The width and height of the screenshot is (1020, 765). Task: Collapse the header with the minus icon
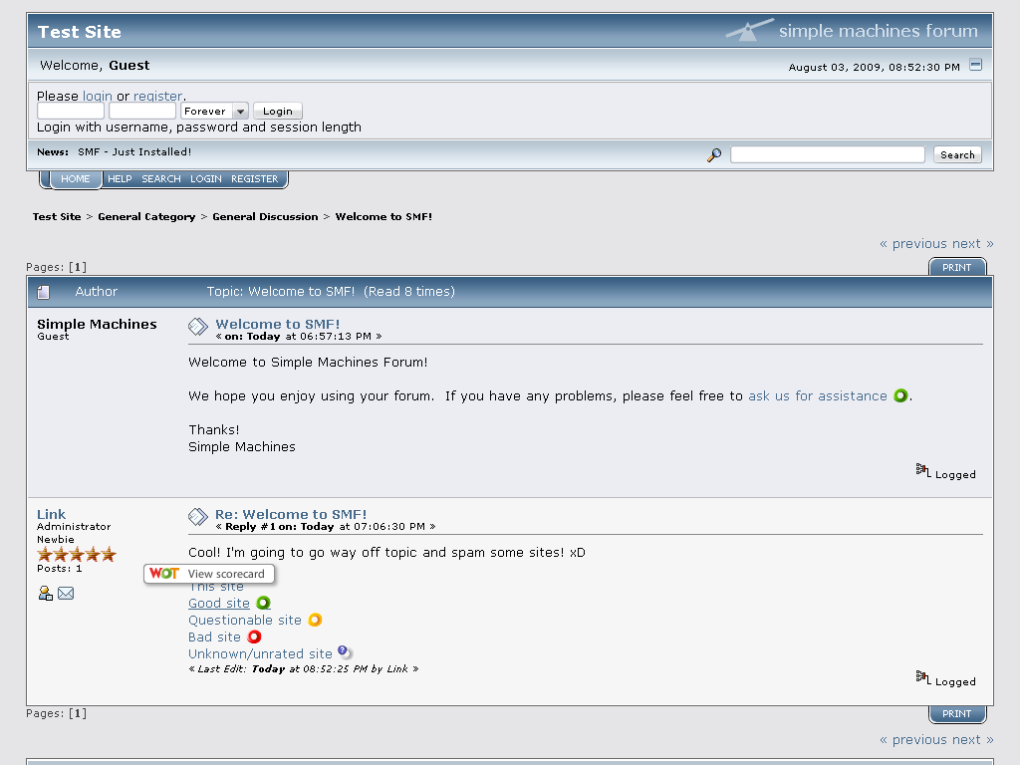pos(975,65)
